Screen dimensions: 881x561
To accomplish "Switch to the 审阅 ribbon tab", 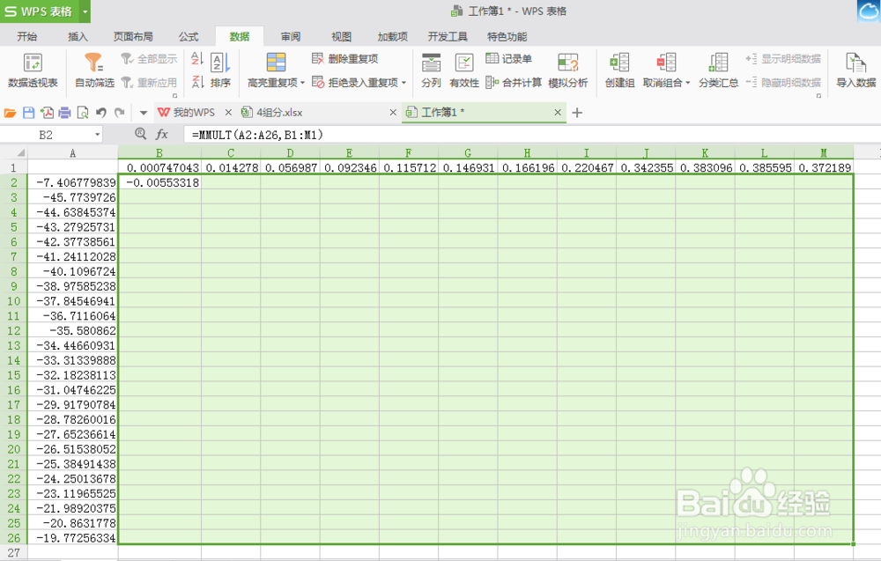I will 291,36.
